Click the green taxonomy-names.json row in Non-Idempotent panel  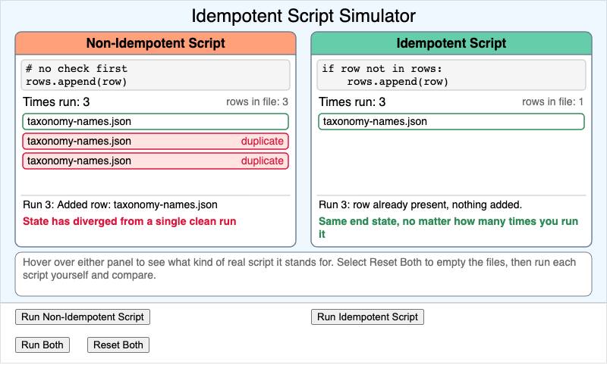pyautogui.click(x=156, y=122)
